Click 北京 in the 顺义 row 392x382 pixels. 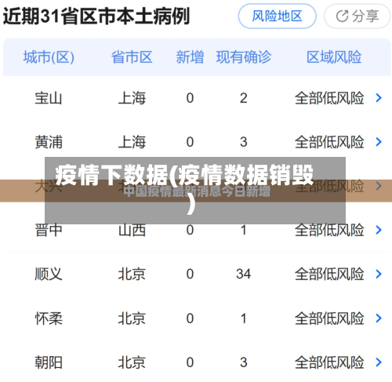(x=132, y=275)
